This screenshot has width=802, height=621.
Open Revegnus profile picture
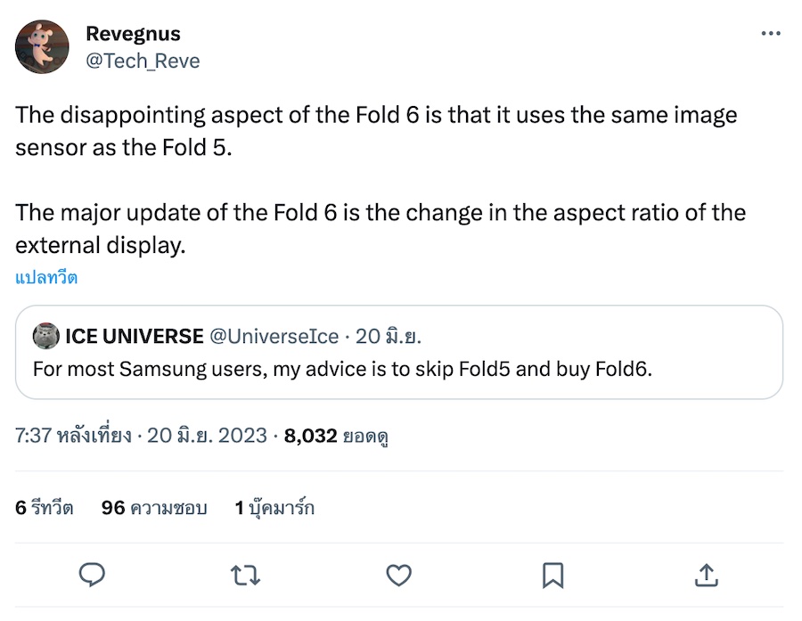click(x=42, y=46)
